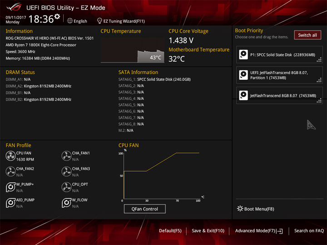Screen dimensions: 327x245
Task: Click SATA6G_1 SPCC Solid State Disk row
Action: pos(154,79)
